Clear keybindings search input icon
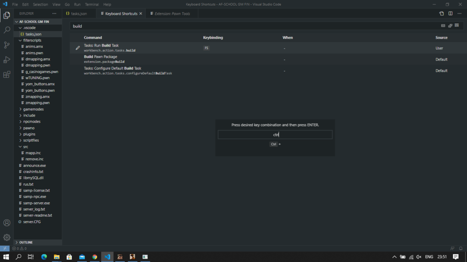The height and width of the screenshot is (262, 467). pyautogui.click(x=457, y=26)
